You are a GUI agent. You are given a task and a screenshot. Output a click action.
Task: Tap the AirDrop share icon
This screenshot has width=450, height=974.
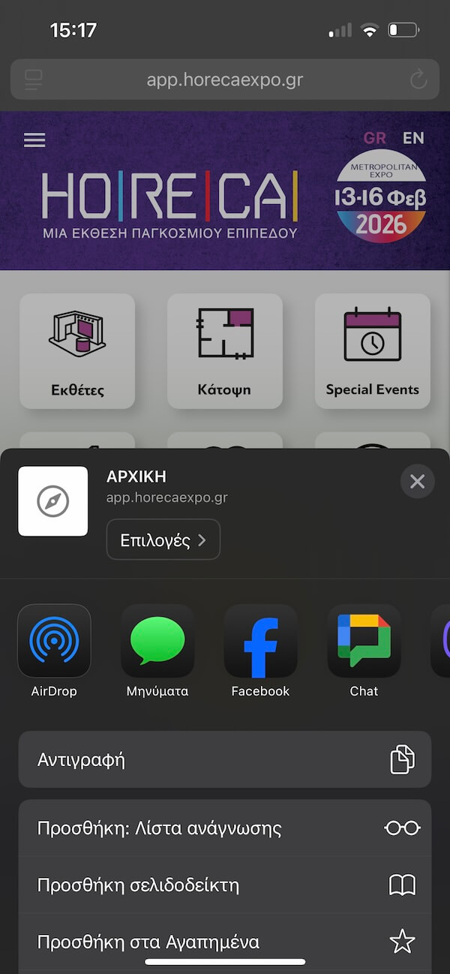point(54,641)
